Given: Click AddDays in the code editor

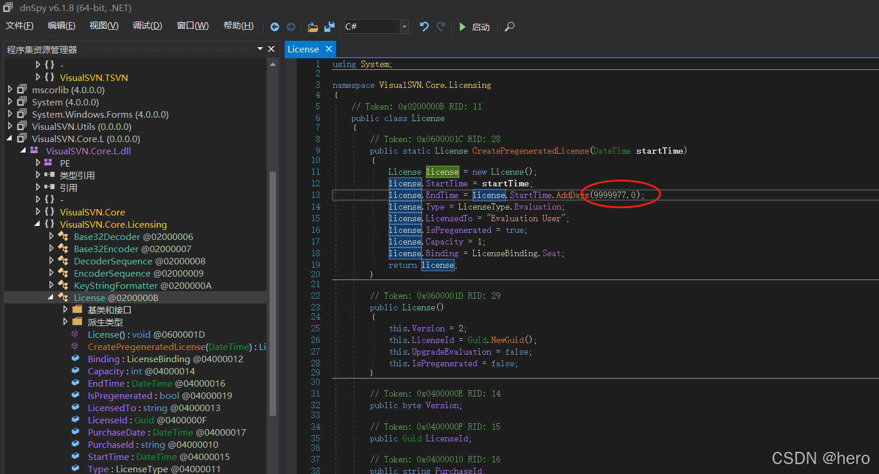Looking at the screenshot, I should point(572,195).
